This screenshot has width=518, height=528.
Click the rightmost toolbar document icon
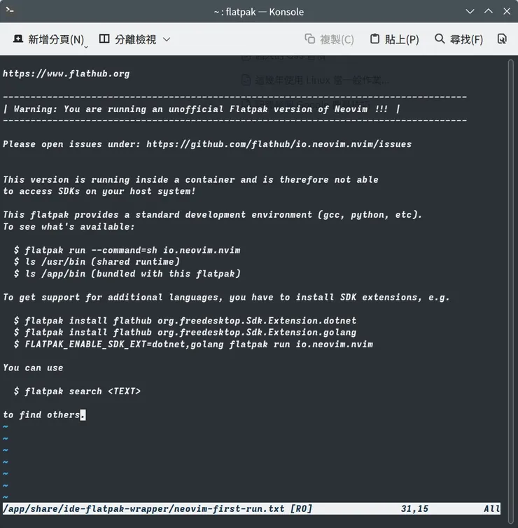click(x=502, y=39)
